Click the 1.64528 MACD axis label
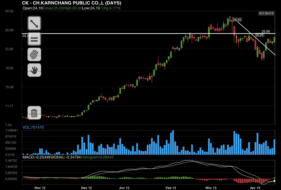281x190 pixels. pyautogui.click(x=11, y=166)
